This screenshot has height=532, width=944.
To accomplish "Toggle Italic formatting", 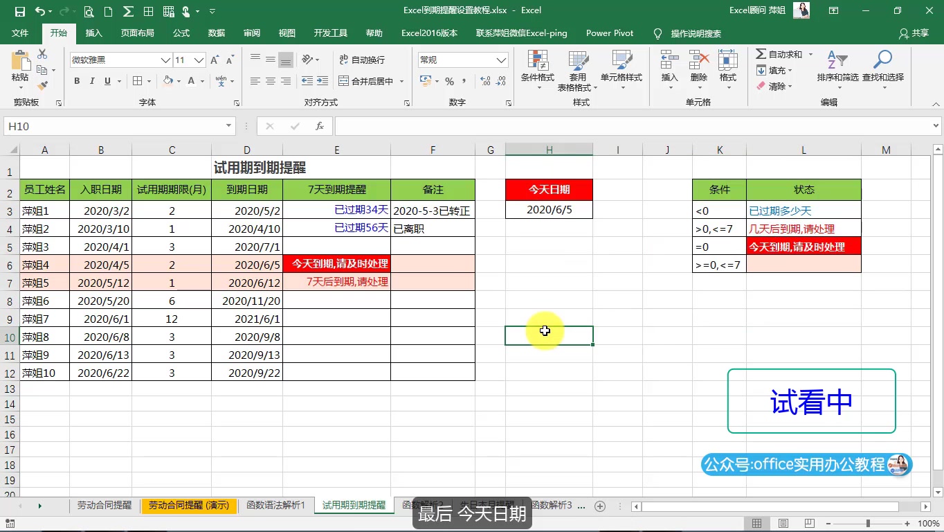I will pos(92,81).
